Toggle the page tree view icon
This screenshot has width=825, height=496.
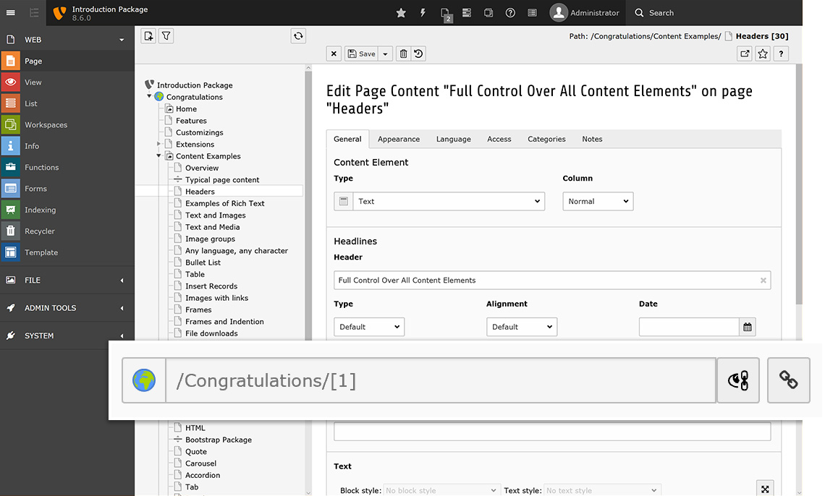click(x=34, y=12)
